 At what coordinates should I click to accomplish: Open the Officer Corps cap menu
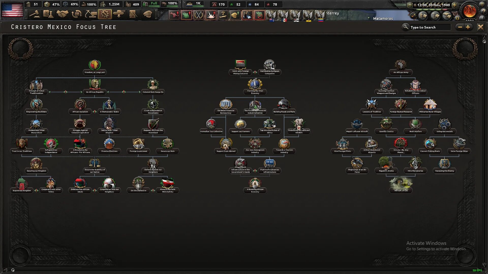tap(147, 14)
